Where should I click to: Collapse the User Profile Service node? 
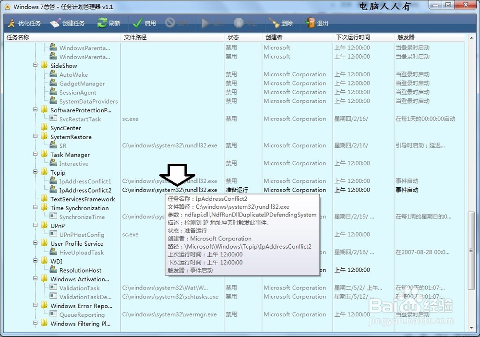tap(36, 243)
